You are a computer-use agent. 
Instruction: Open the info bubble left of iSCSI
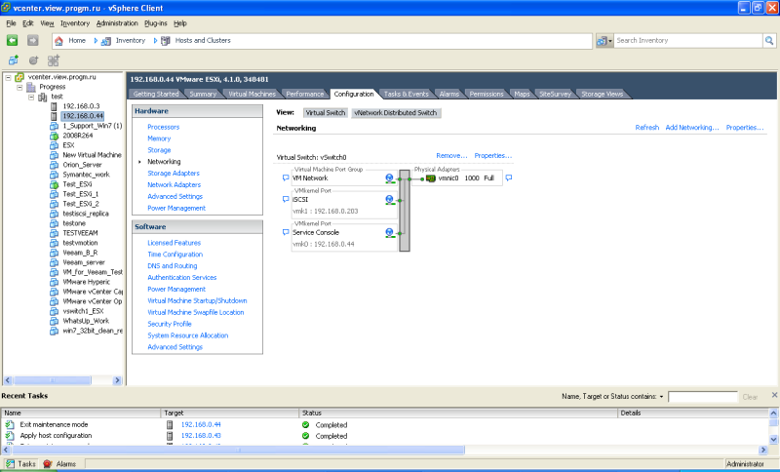pos(286,199)
